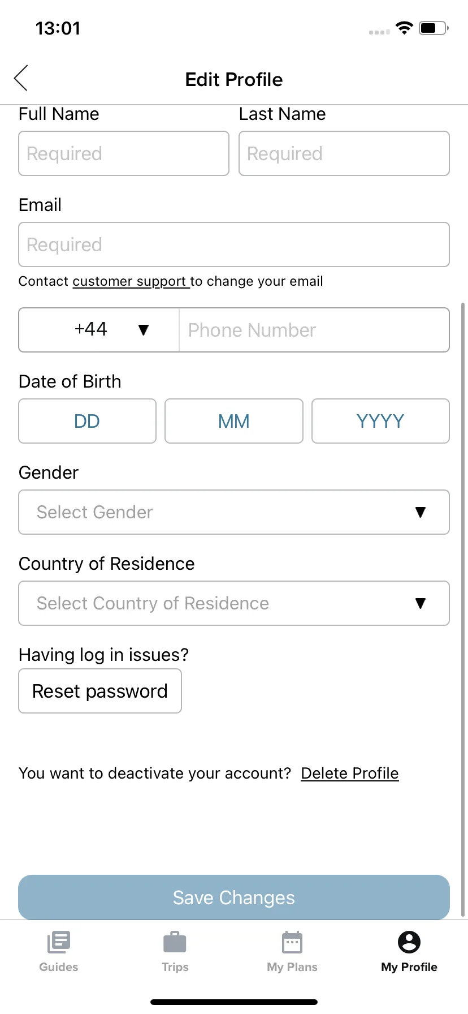Open the My Plans calendar icon
The height and width of the screenshot is (1014, 468).
(292, 942)
